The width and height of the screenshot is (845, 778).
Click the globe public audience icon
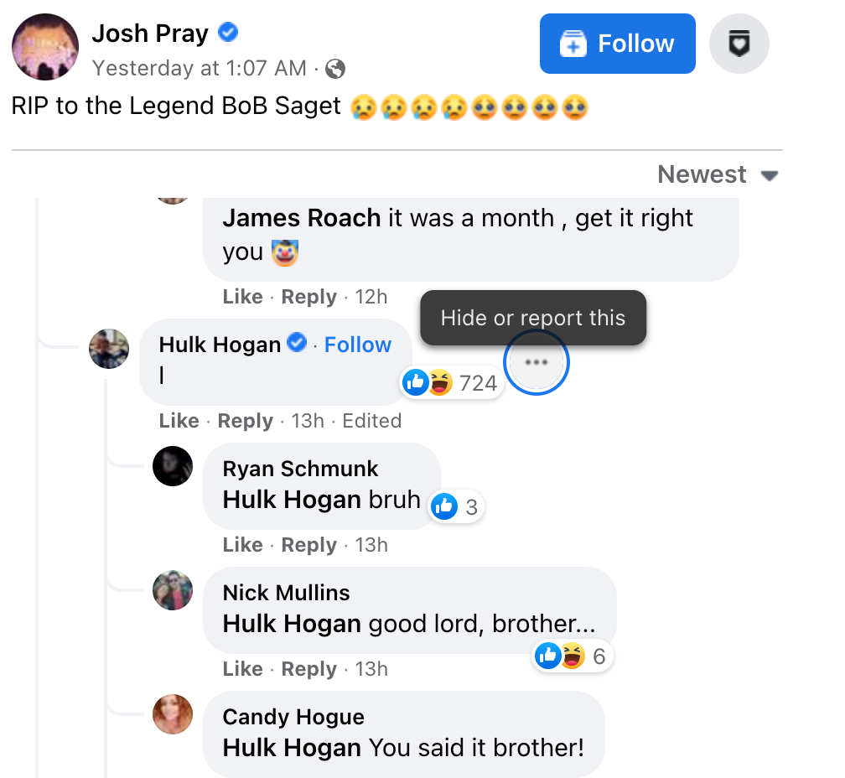[x=335, y=69]
